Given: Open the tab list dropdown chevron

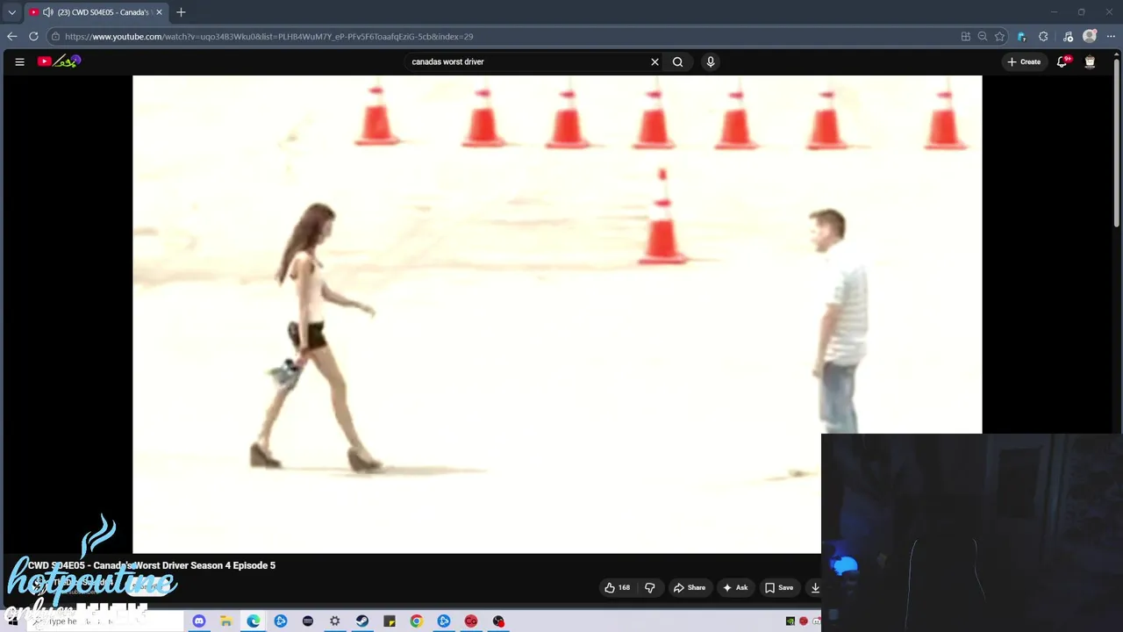Looking at the screenshot, I should (11, 12).
